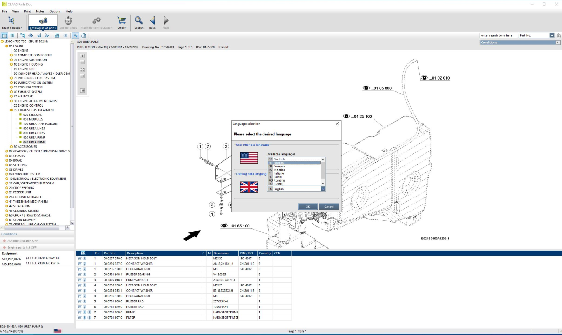Confirm language selection with OK

308,207
